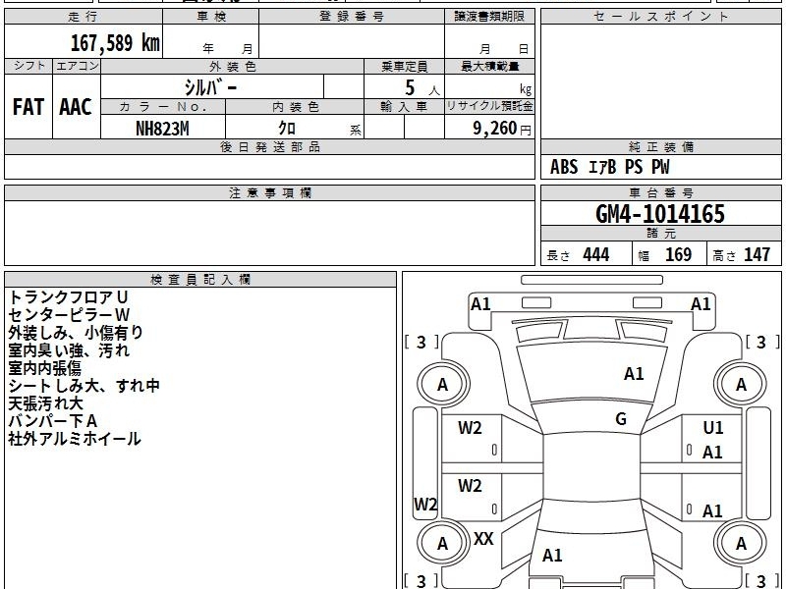786x589 pixels.
Task: Select the equipment list ABS エアB PS PW
Action: click(x=609, y=167)
